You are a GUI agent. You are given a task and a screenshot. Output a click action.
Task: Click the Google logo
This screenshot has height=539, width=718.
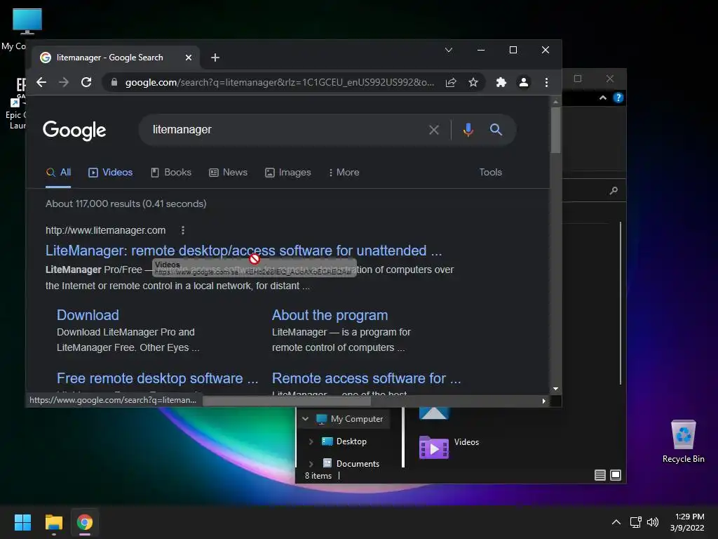coord(74,130)
